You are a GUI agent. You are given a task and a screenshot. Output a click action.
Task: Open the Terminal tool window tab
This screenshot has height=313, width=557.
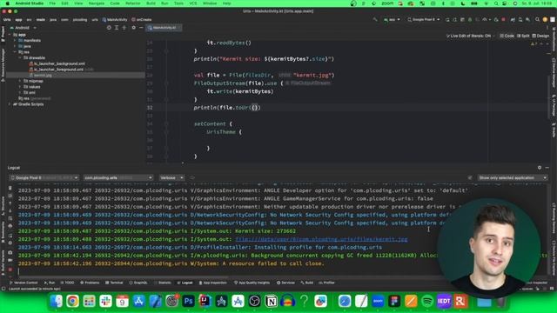(114, 283)
